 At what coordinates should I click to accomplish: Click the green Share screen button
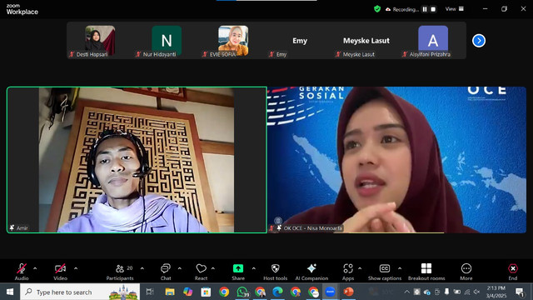pos(238,272)
